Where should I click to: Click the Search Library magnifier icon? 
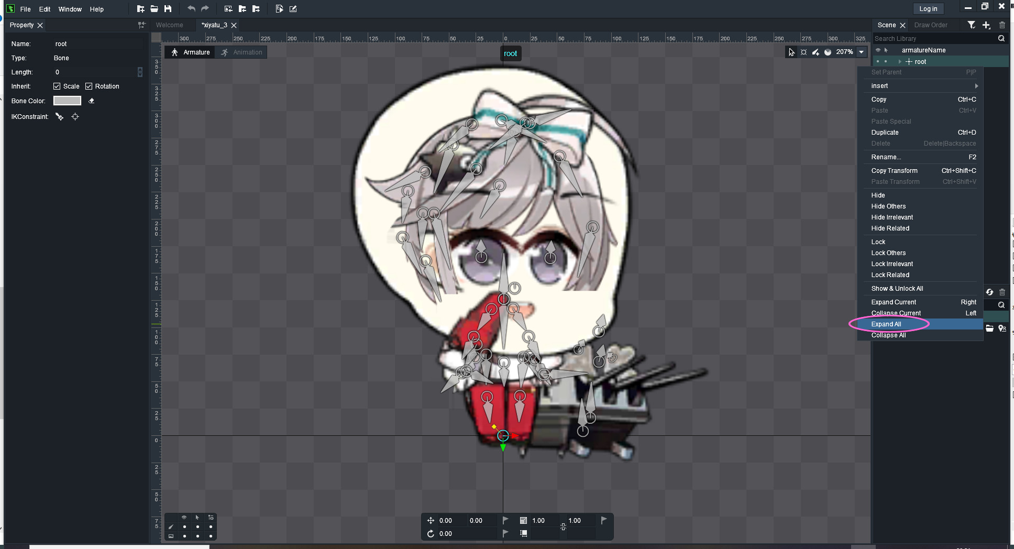coord(1001,38)
